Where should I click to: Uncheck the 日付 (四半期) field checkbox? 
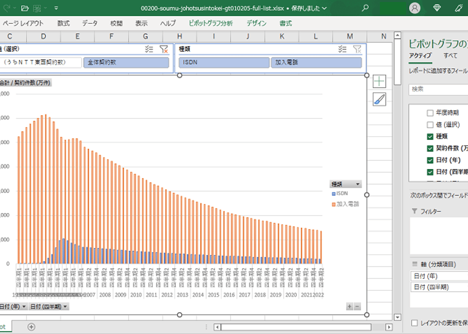click(430, 172)
